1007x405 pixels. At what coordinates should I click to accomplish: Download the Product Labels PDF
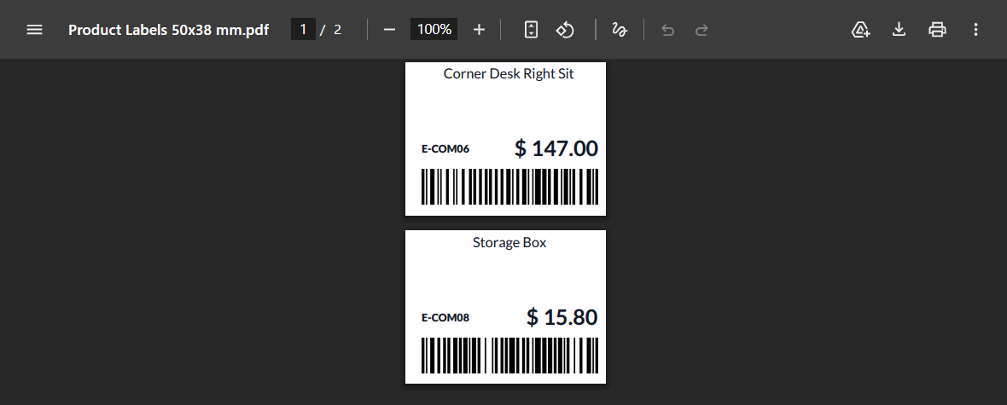point(899,30)
